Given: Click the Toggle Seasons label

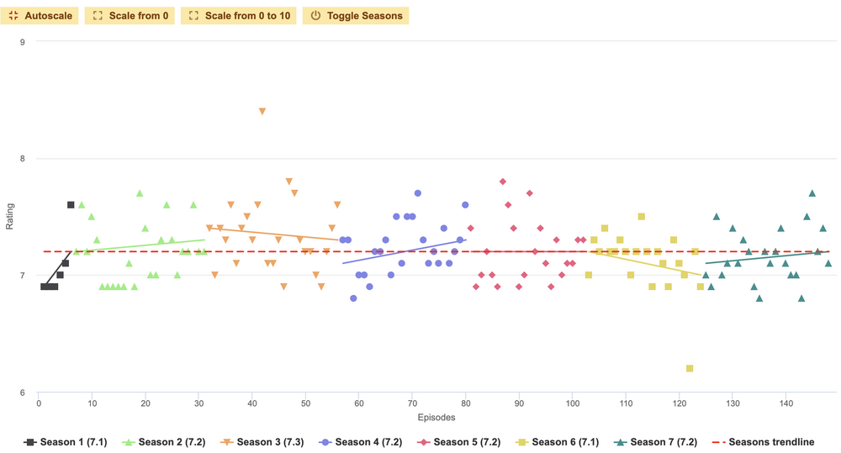Looking at the screenshot, I should 364,16.
